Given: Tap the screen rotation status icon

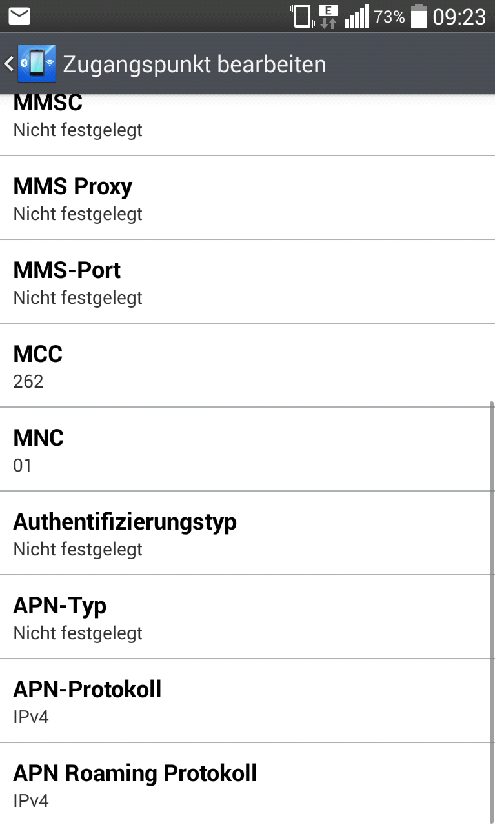Looking at the screenshot, I should coord(301,16).
